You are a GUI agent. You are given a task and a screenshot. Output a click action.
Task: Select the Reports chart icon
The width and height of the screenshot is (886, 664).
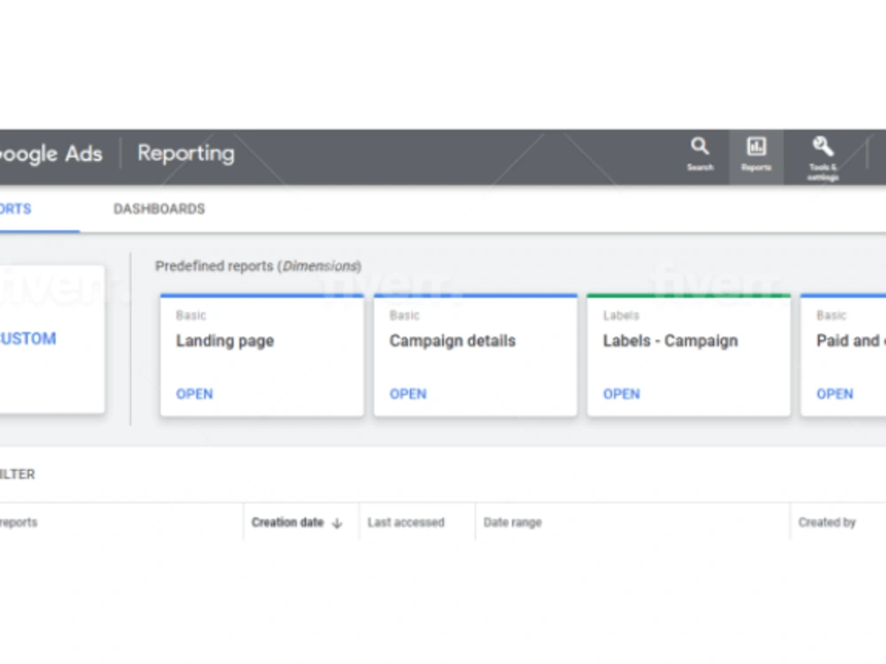pos(756,147)
